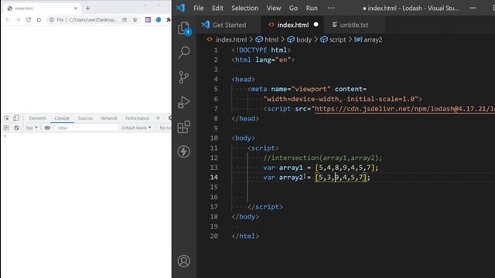Open the Explorer view in VS Code
Viewport: 495px width, 278px height.
click(x=184, y=29)
